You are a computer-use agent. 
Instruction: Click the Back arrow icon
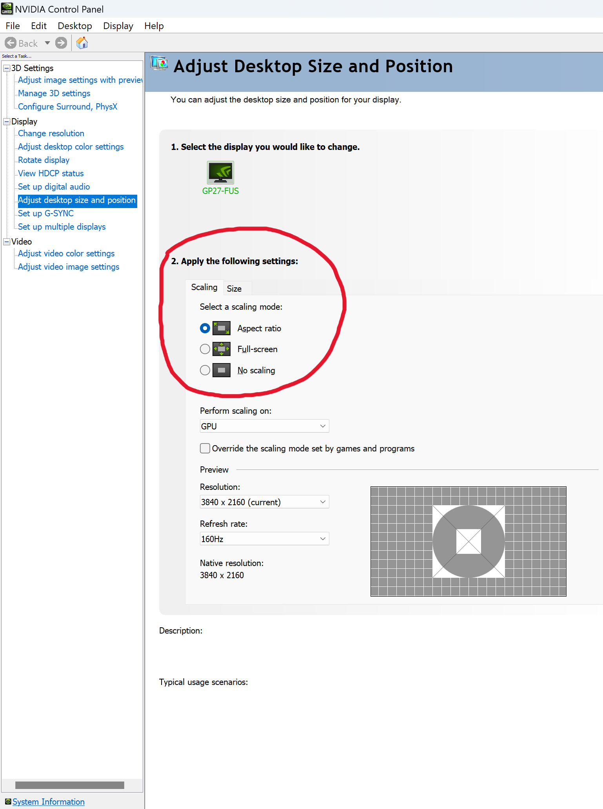[11, 43]
